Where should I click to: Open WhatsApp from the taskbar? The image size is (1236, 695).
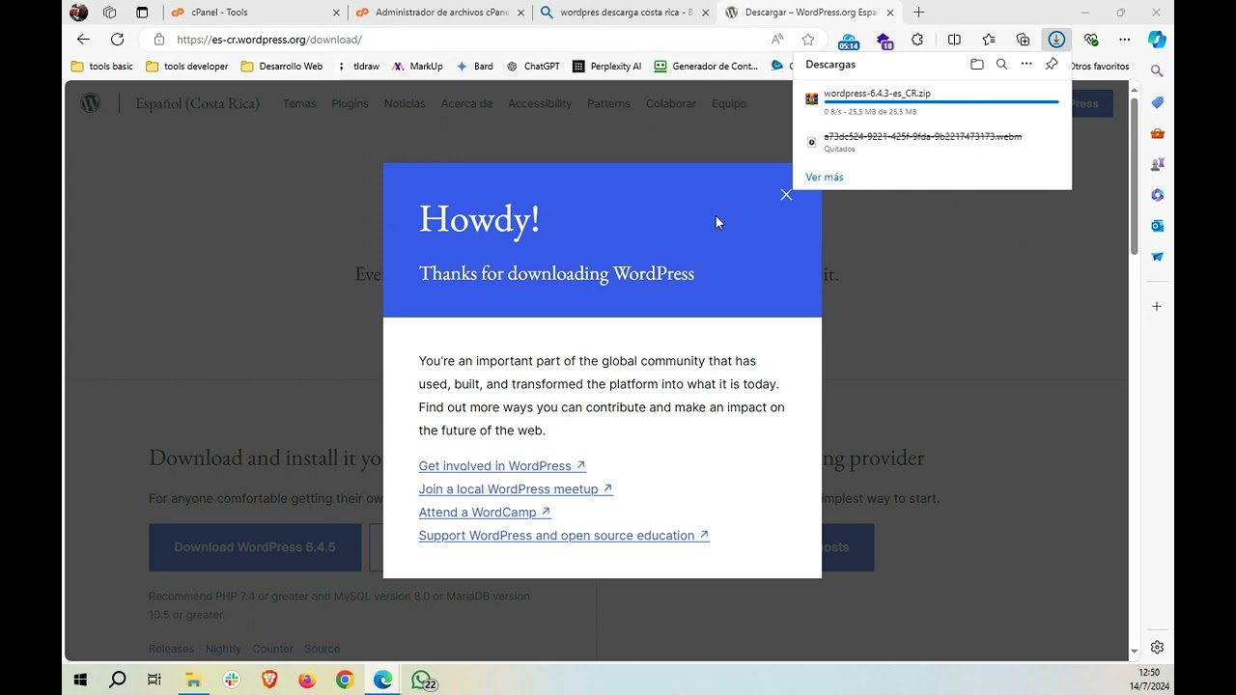click(x=422, y=680)
